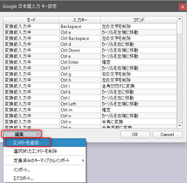187x183 pixels.
Task: Select the Ctrl Left key cell
Action: pyautogui.click(x=80, y=104)
